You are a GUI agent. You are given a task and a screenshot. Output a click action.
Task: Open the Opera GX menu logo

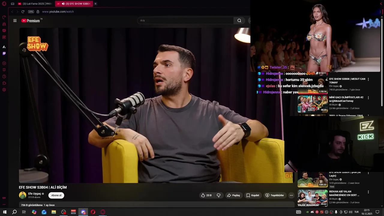pos(4,4)
